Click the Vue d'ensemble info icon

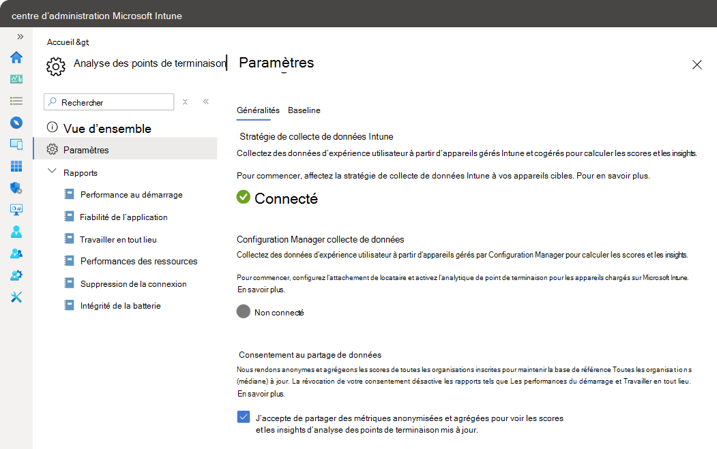52,127
